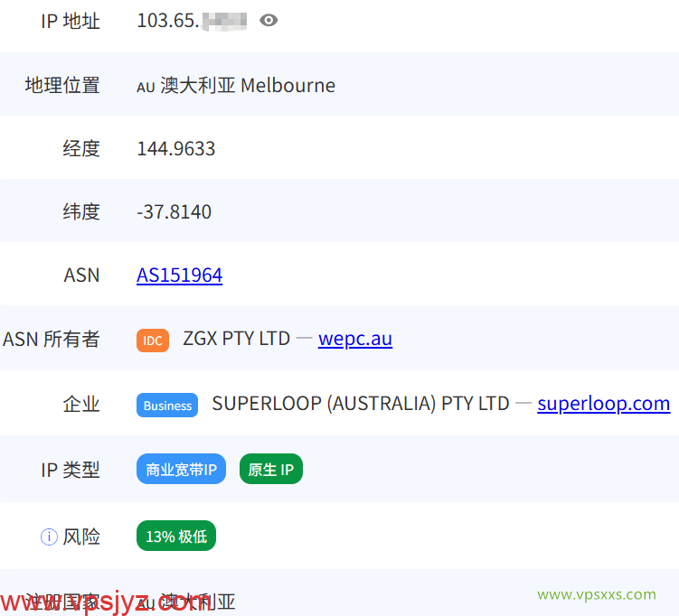This screenshot has height=616, width=679.
Task: Click the 13% 极低 risk badge
Action: tap(176, 536)
